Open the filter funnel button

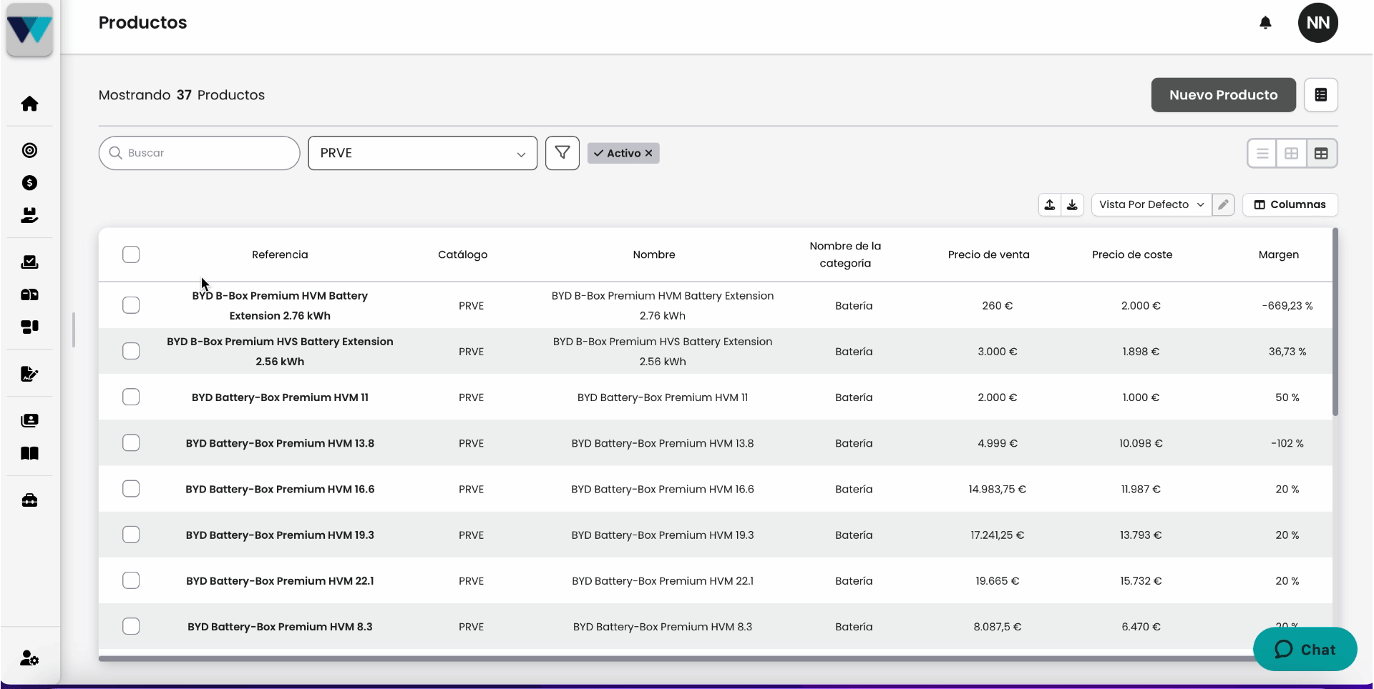tap(562, 153)
